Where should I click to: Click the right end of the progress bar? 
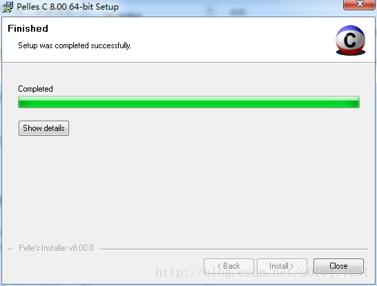(356, 102)
